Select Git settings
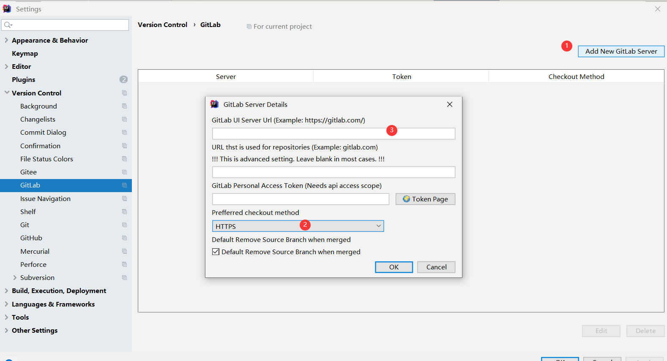The width and height of the screenshot is (667, 361). (x=25, y=225)
